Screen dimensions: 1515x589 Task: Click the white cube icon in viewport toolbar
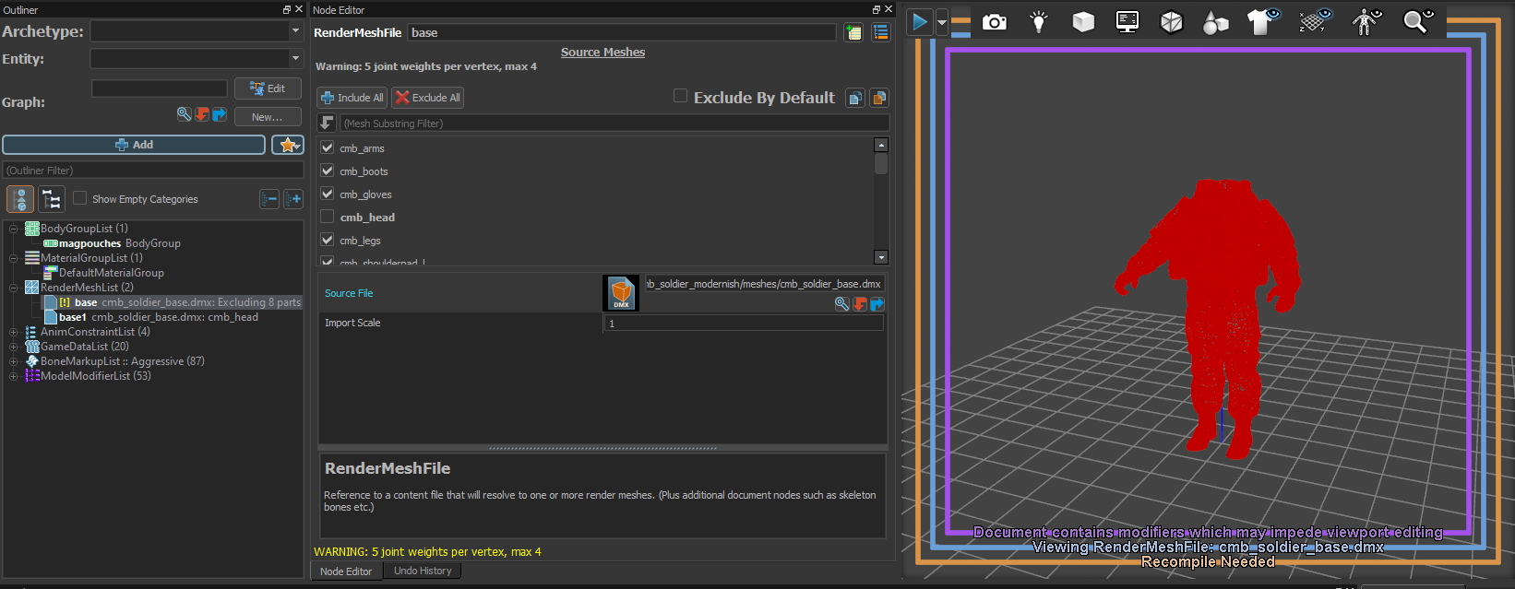pyautogui.click(x=1082, y=21)
